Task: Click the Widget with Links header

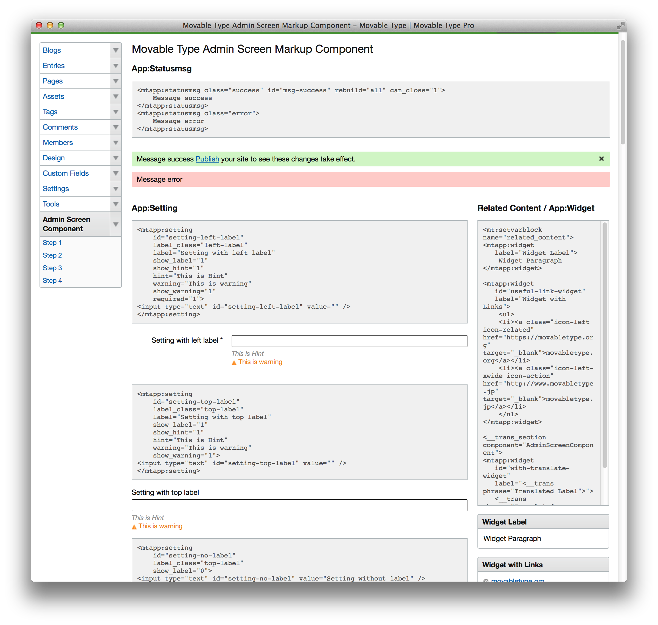Action: coord(543,565)
